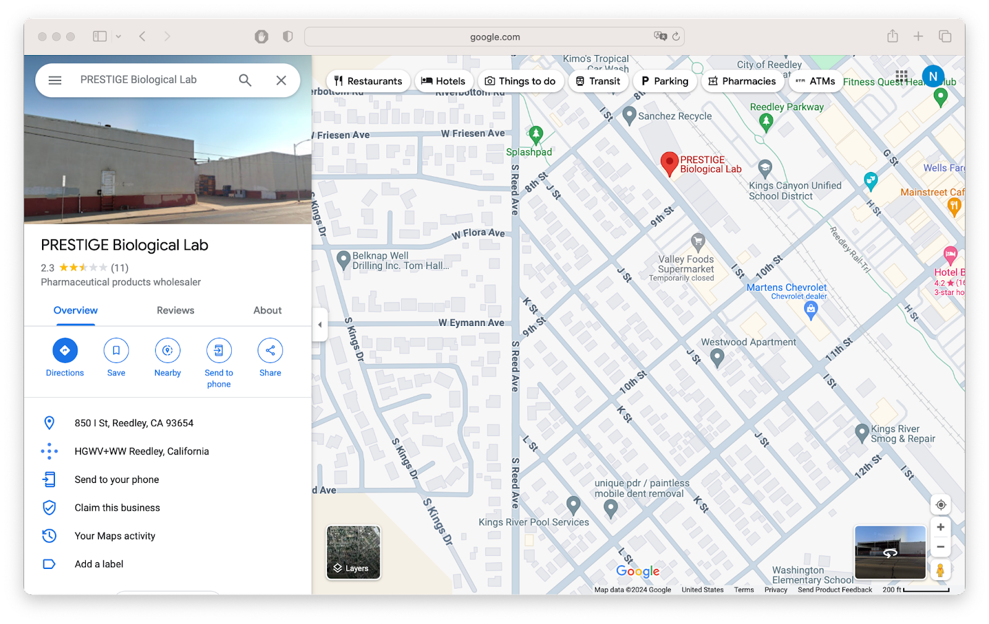Open the Layers map type selector
The height and width of the screenshot is (624, 989).
click(354, 553)
